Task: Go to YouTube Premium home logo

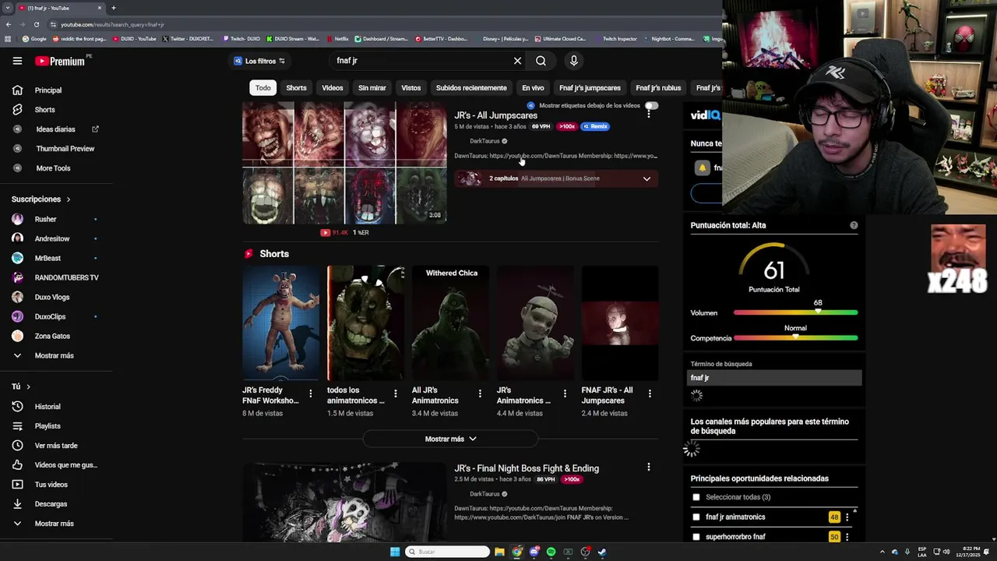Action: 60,61
